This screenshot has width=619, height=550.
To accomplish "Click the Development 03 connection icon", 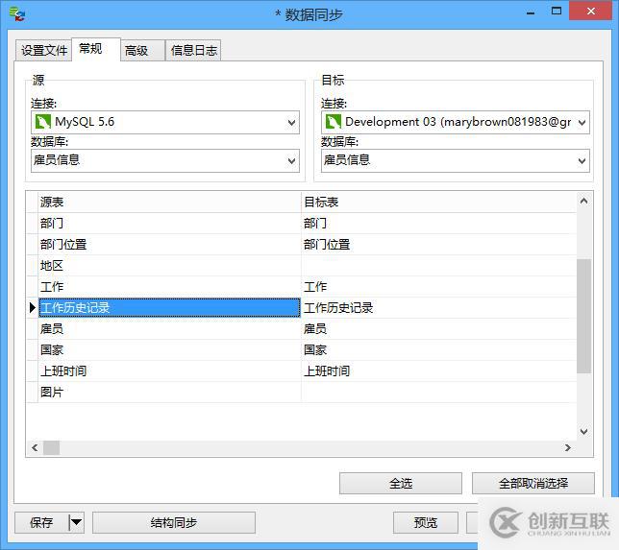I will pyautogui.click(x=334, y=122).
